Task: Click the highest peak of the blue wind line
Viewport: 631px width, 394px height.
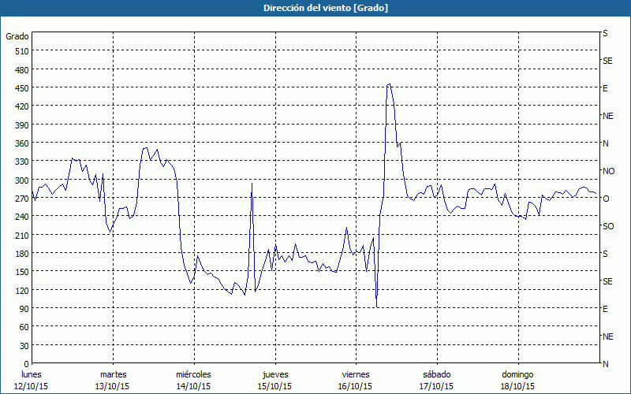Action: pos(388,84)
